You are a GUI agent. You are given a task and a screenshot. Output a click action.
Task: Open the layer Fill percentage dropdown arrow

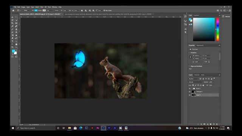coord(214,85)
